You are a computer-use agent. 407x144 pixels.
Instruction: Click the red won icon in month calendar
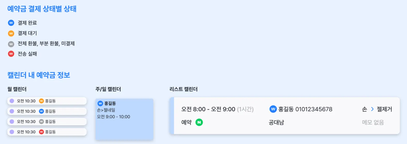[x=41, y=132]
